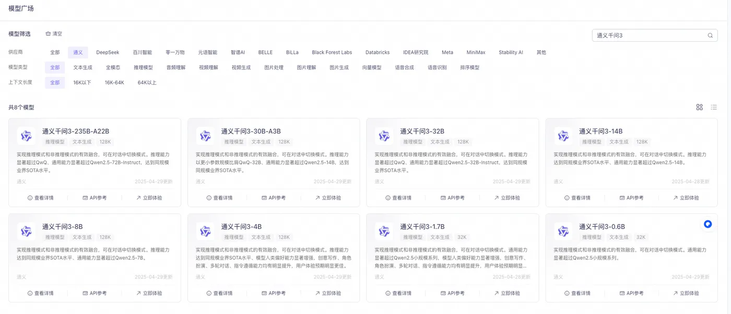Filter by 零一万物 provider
The image size is (731, 314).
click(175, 52)
